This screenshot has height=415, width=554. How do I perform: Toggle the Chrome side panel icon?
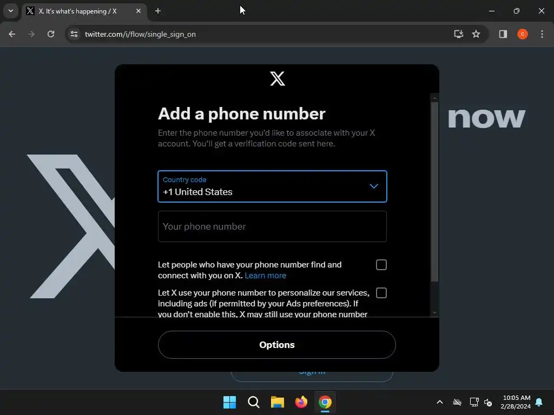(x=503, y=34)
